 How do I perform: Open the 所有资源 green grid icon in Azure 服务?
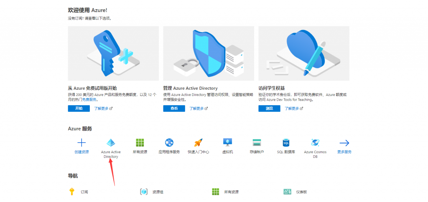tap(140, 143)
